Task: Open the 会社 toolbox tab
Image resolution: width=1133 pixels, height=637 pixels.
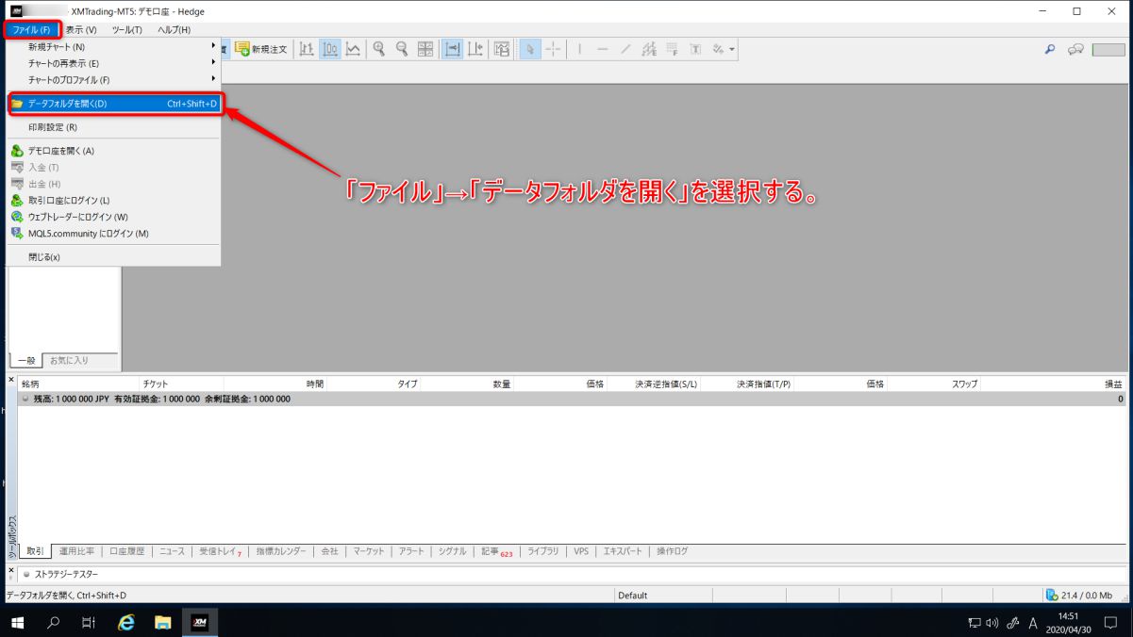Action: pos(329,551)
